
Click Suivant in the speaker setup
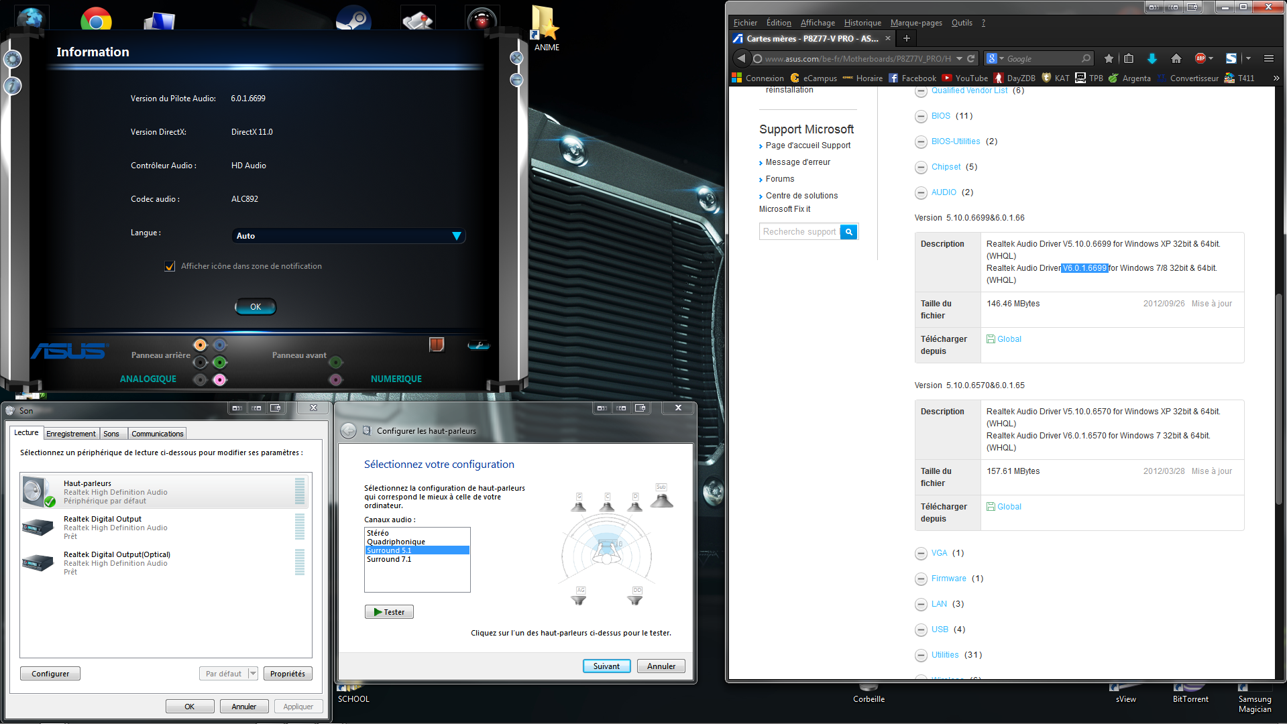[x=606, y=666]
